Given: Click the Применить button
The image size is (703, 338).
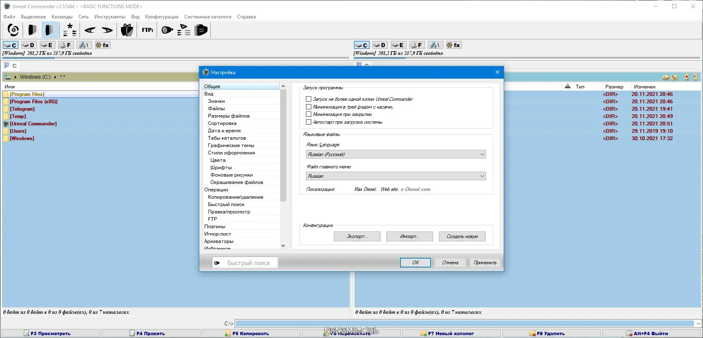Looking at the screenshot, I should [485, 263].
